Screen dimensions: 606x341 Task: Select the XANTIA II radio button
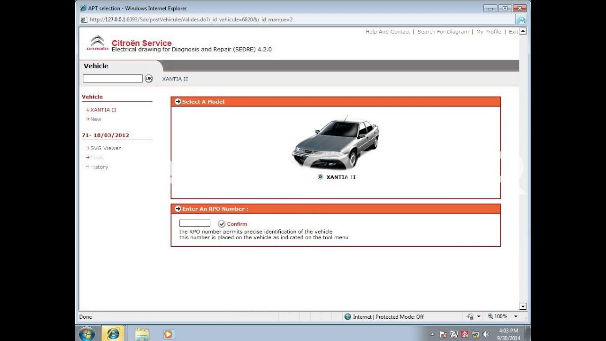pyautogui.click(x=321, y=177)
